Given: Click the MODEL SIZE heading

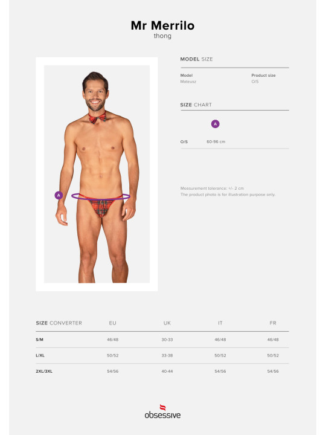Looking at the screenshot, I should click(x=197, y=59).
